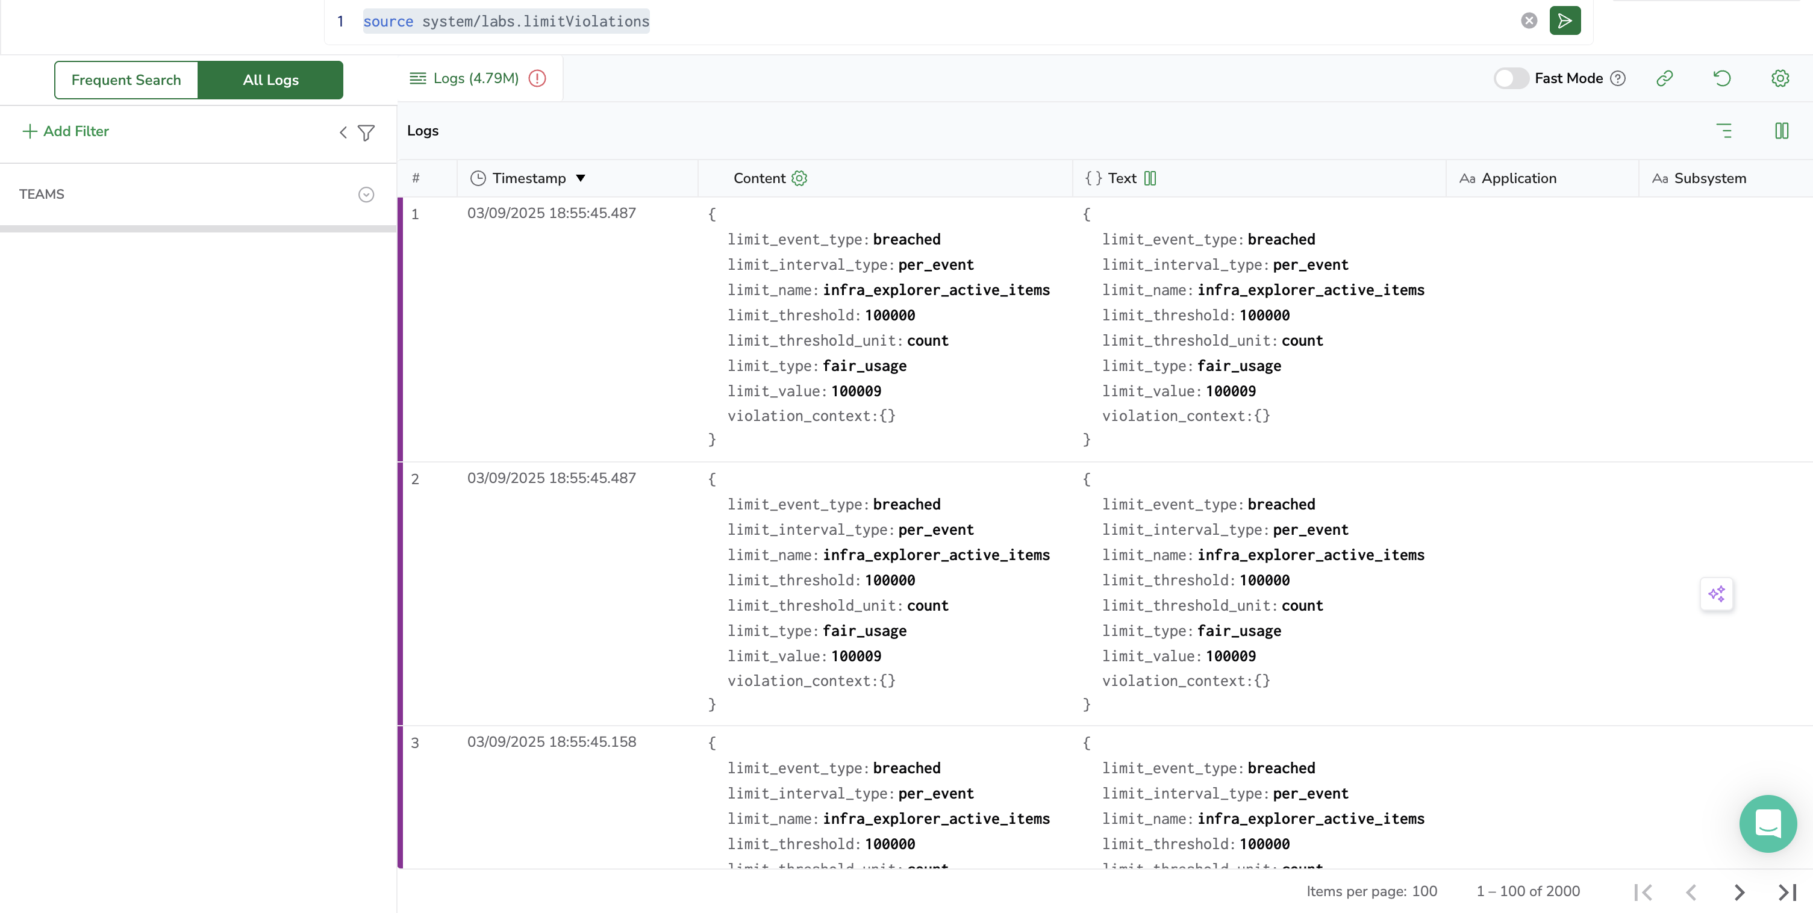
Task: Go to next page of results
Action: coord(1739,892)
